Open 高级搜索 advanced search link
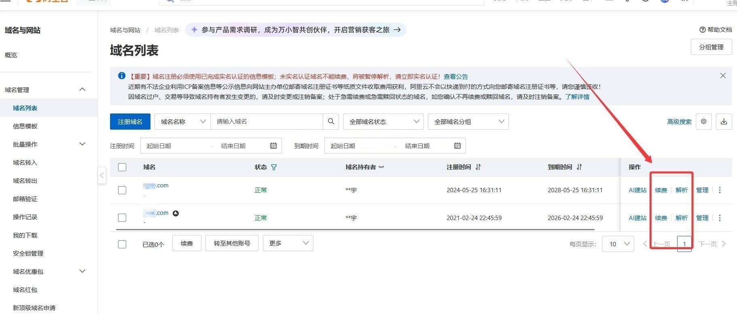This screenshot has height=315, width=737. pyautogui.click(x=679, y=122)
